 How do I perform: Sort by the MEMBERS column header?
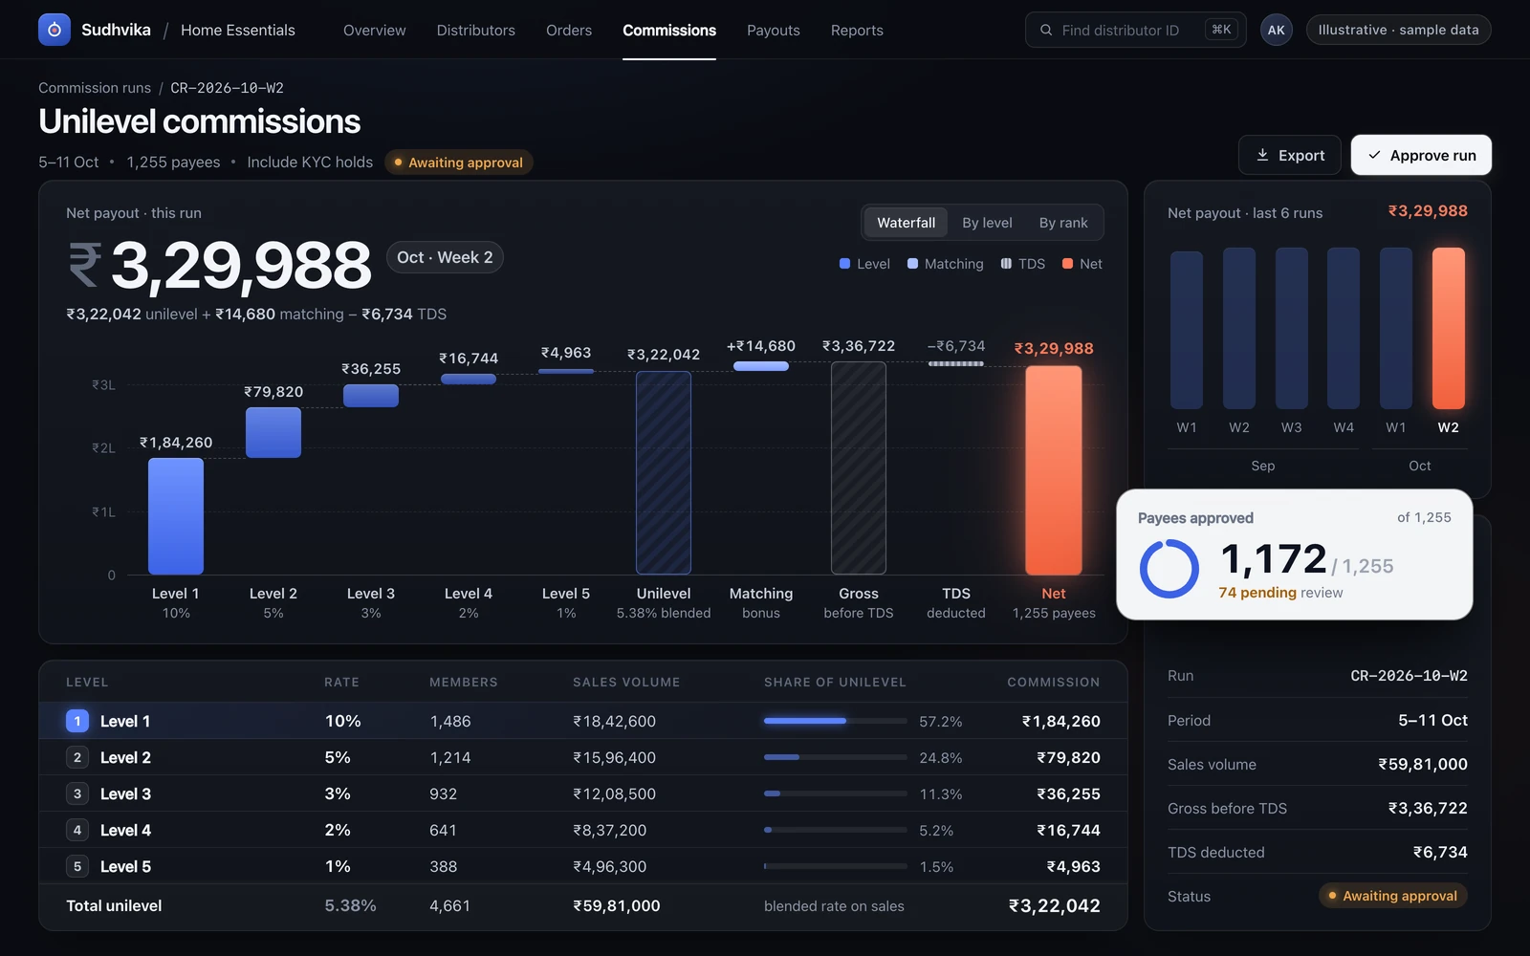[x=464, y=683]
